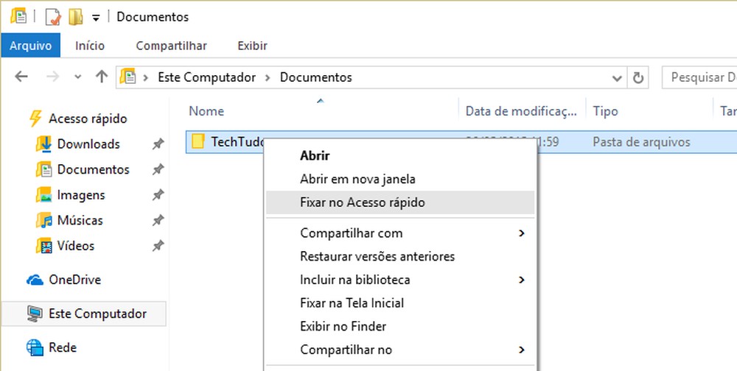Choose Fixar na Tela Inicial
This screenshot has height=371, width=737.
[x=352, y=303]
